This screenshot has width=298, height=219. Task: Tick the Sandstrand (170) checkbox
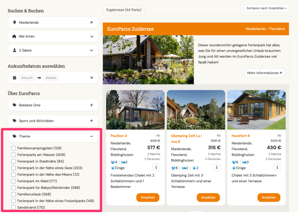tap(14, 207)
